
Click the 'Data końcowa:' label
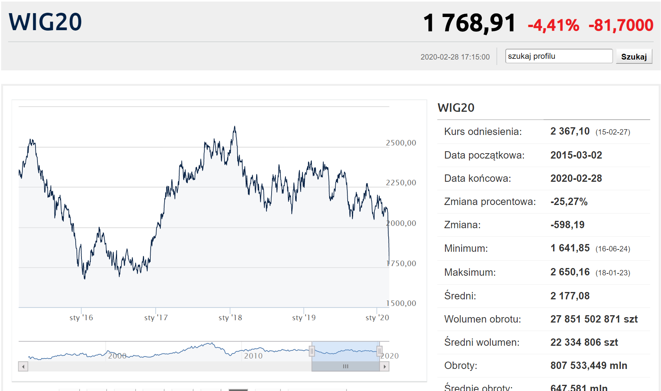(x=477, y=178)
